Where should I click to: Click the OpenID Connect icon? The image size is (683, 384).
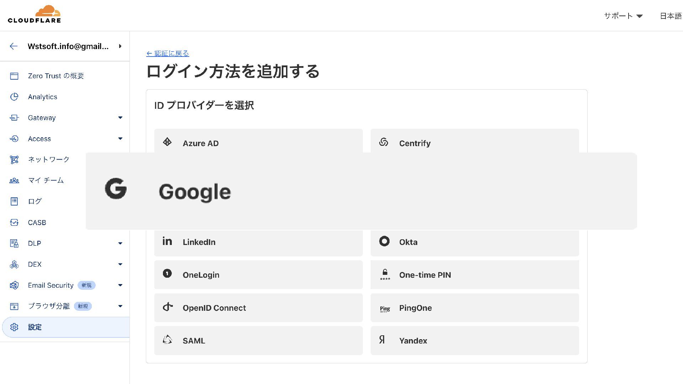point(168,307)
